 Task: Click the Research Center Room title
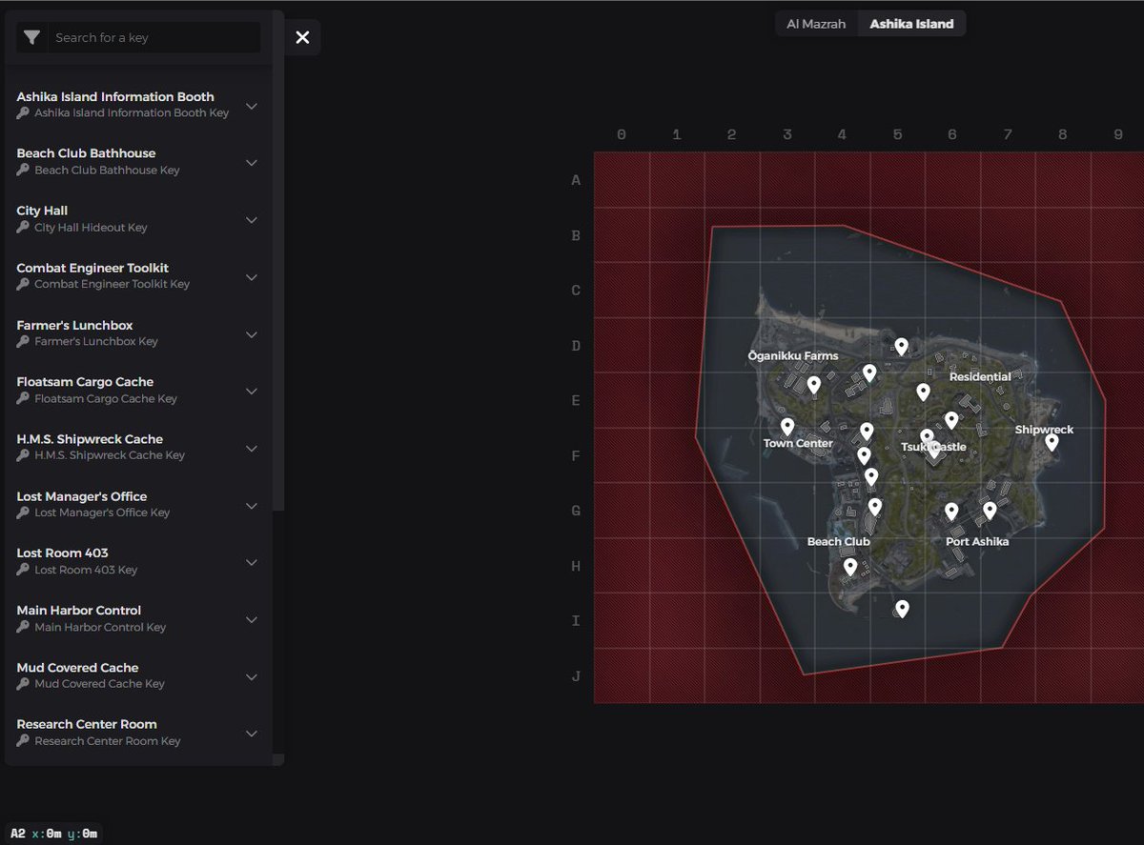pyautogui.click(x=87, y=724)
